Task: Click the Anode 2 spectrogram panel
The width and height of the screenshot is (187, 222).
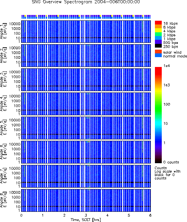Action: pos(86,56)
